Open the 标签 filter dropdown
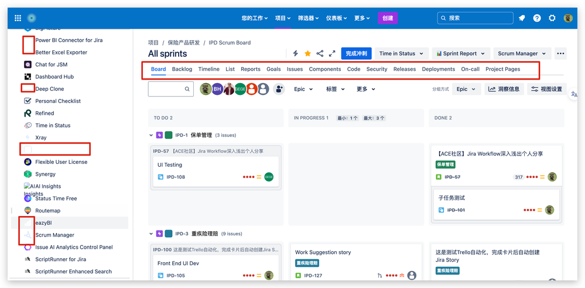This screenshot has height=288, width=585. pos(336,89)
